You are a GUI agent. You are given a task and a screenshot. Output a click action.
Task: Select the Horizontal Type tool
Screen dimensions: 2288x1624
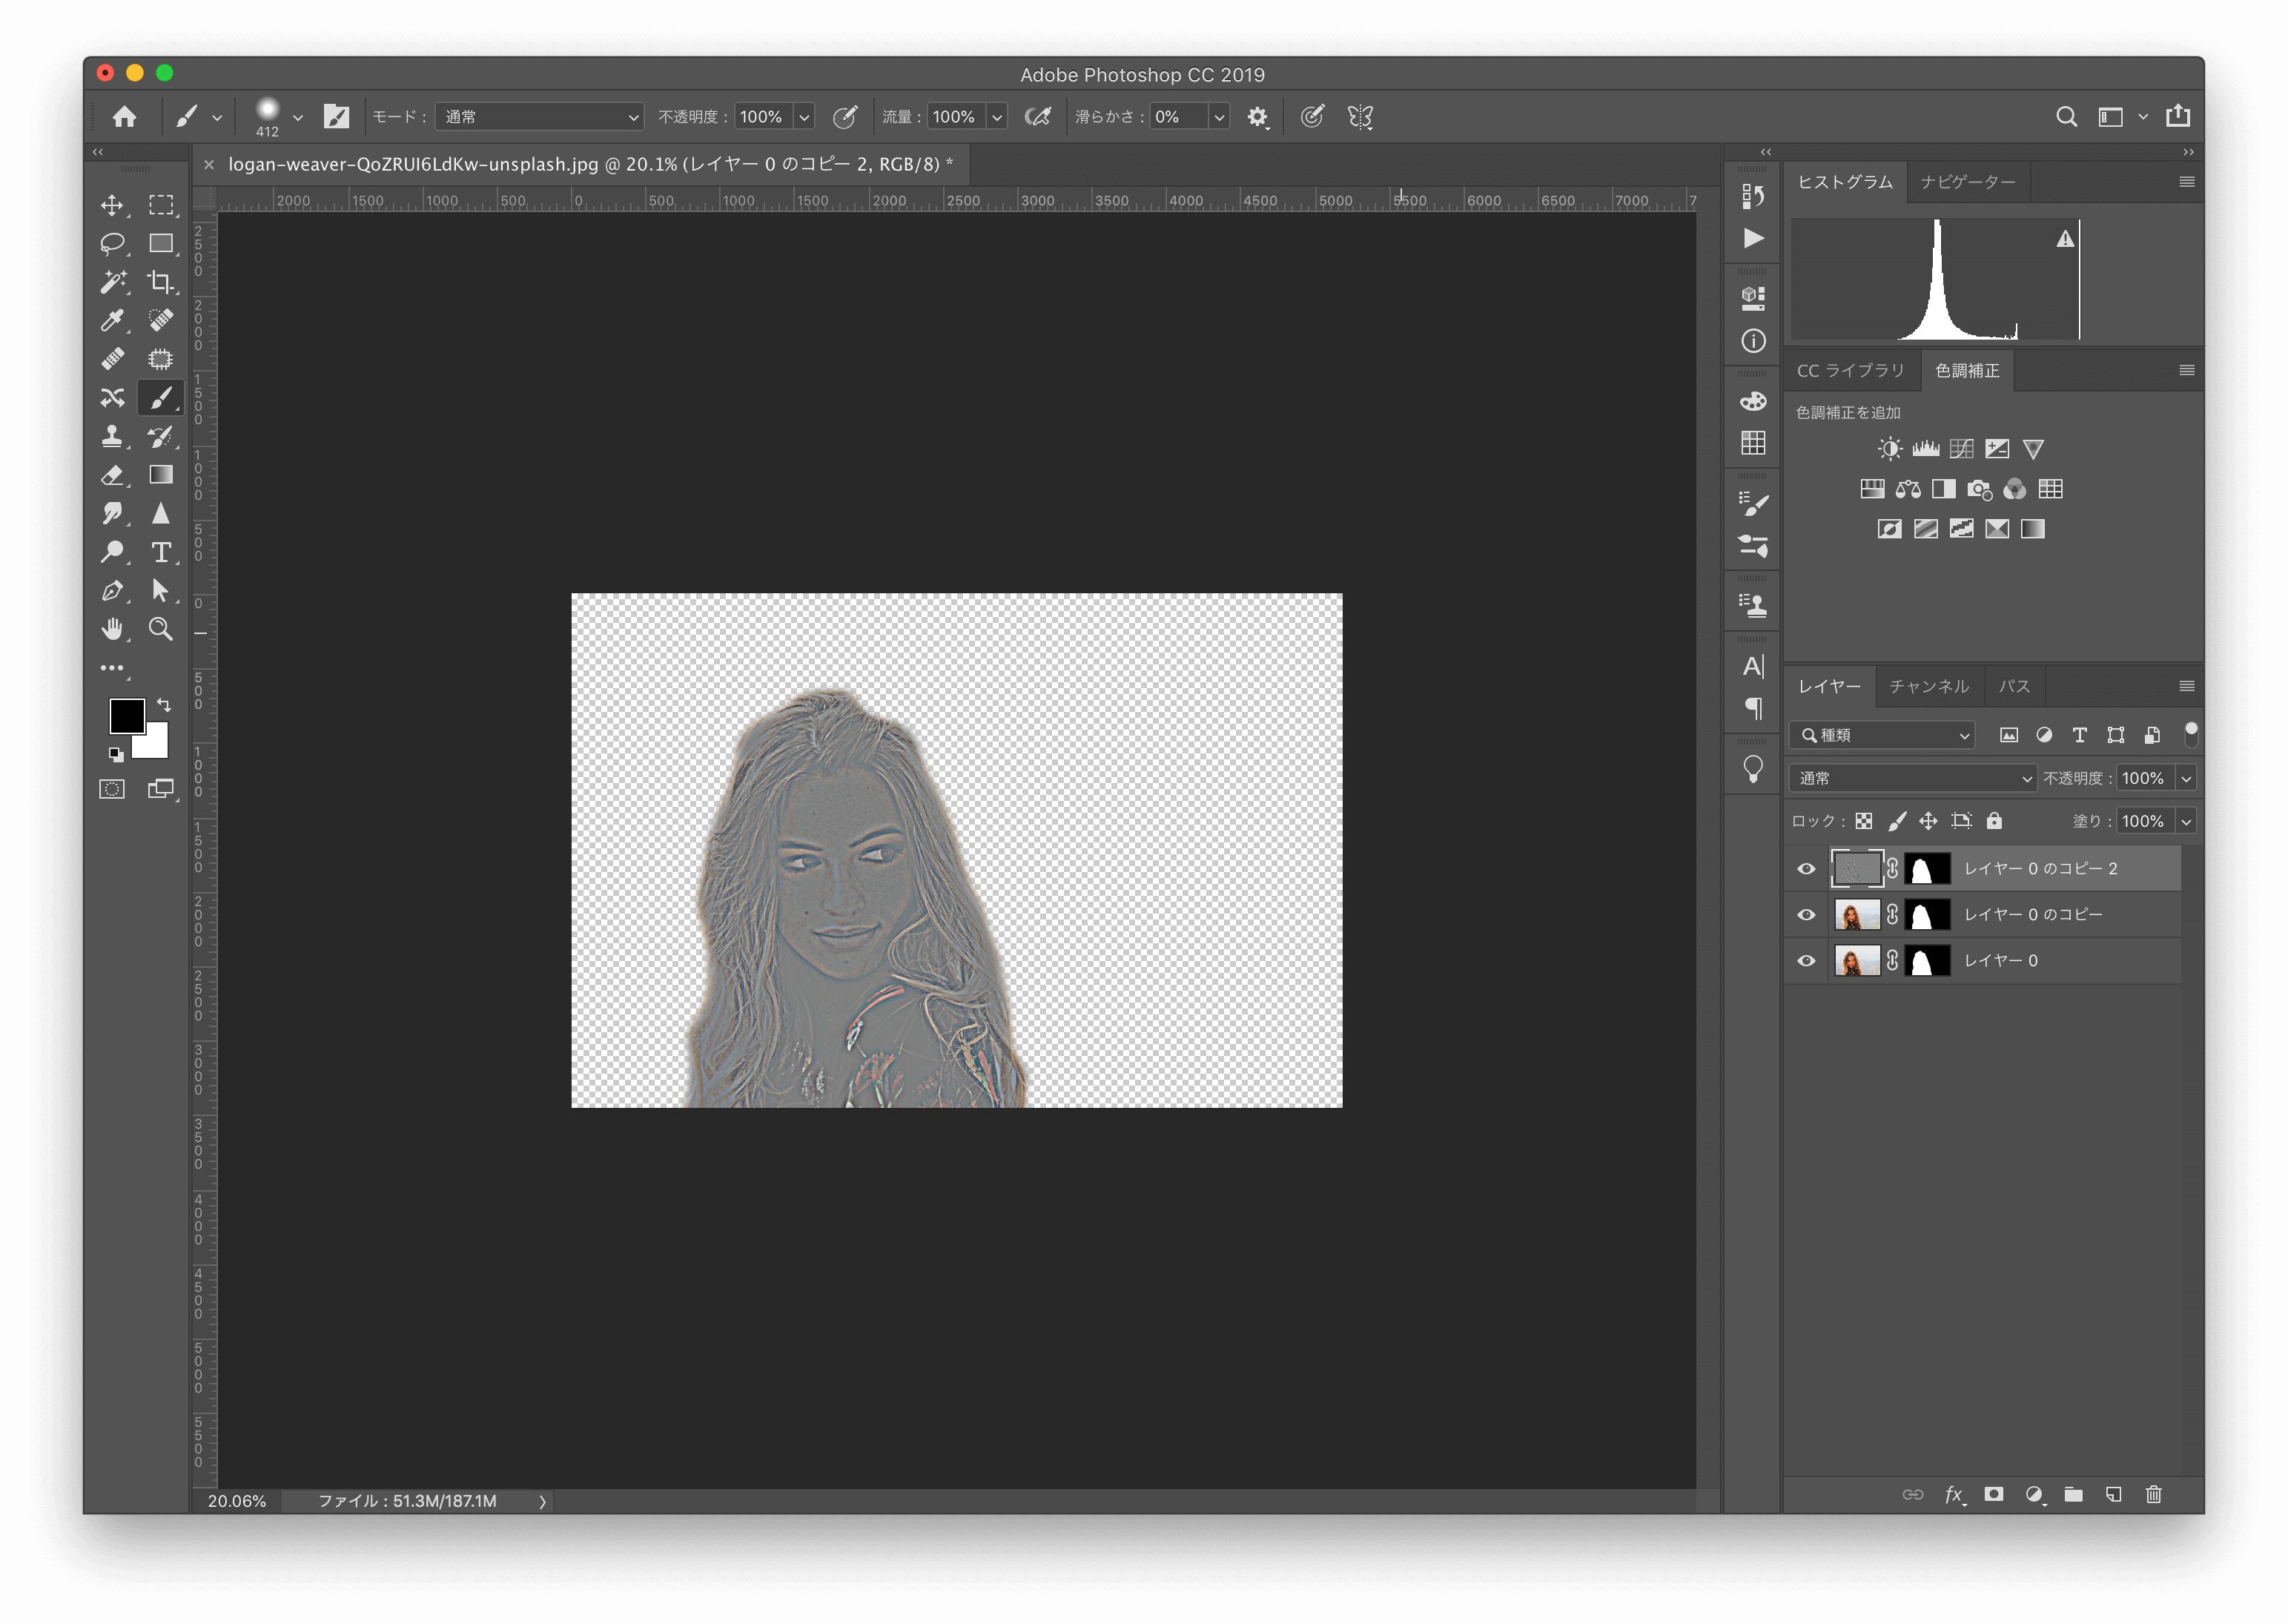(160, 551)
